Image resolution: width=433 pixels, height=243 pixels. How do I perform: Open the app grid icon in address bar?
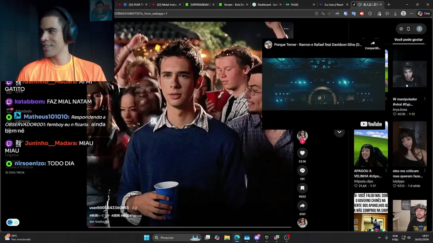(316, 13)
